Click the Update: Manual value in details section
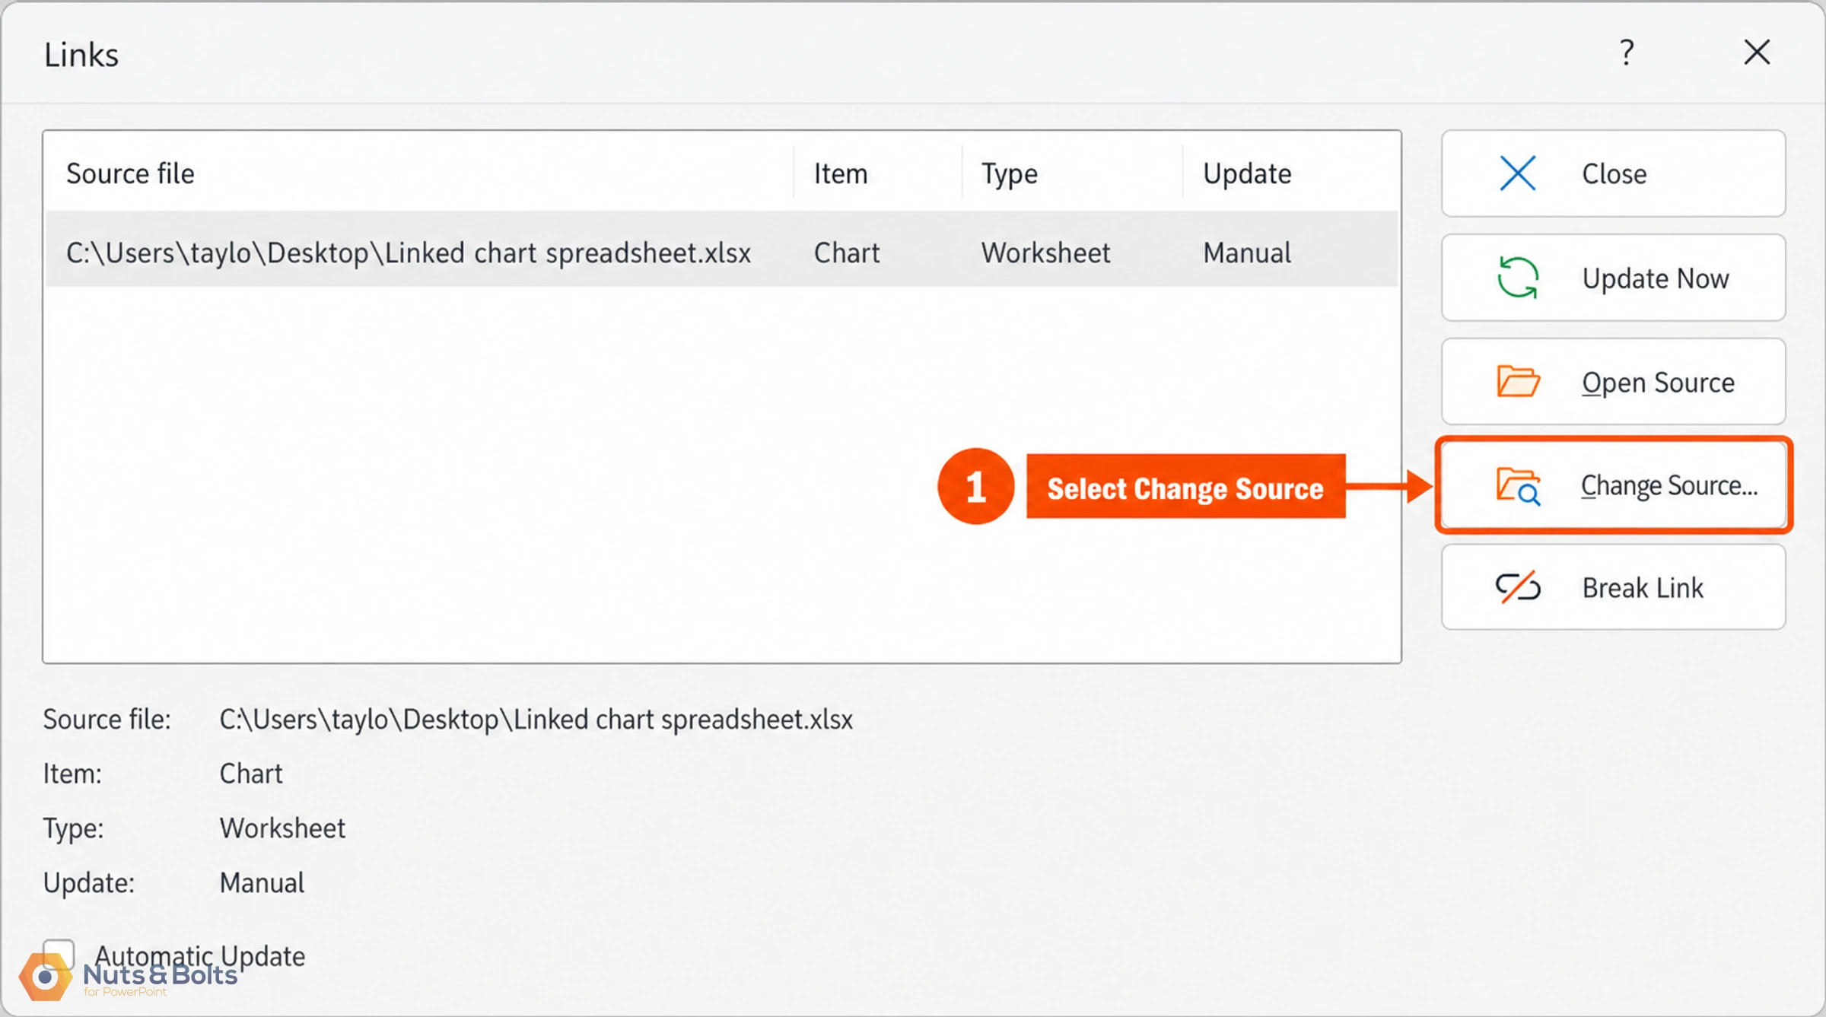 tap(262, 883)
